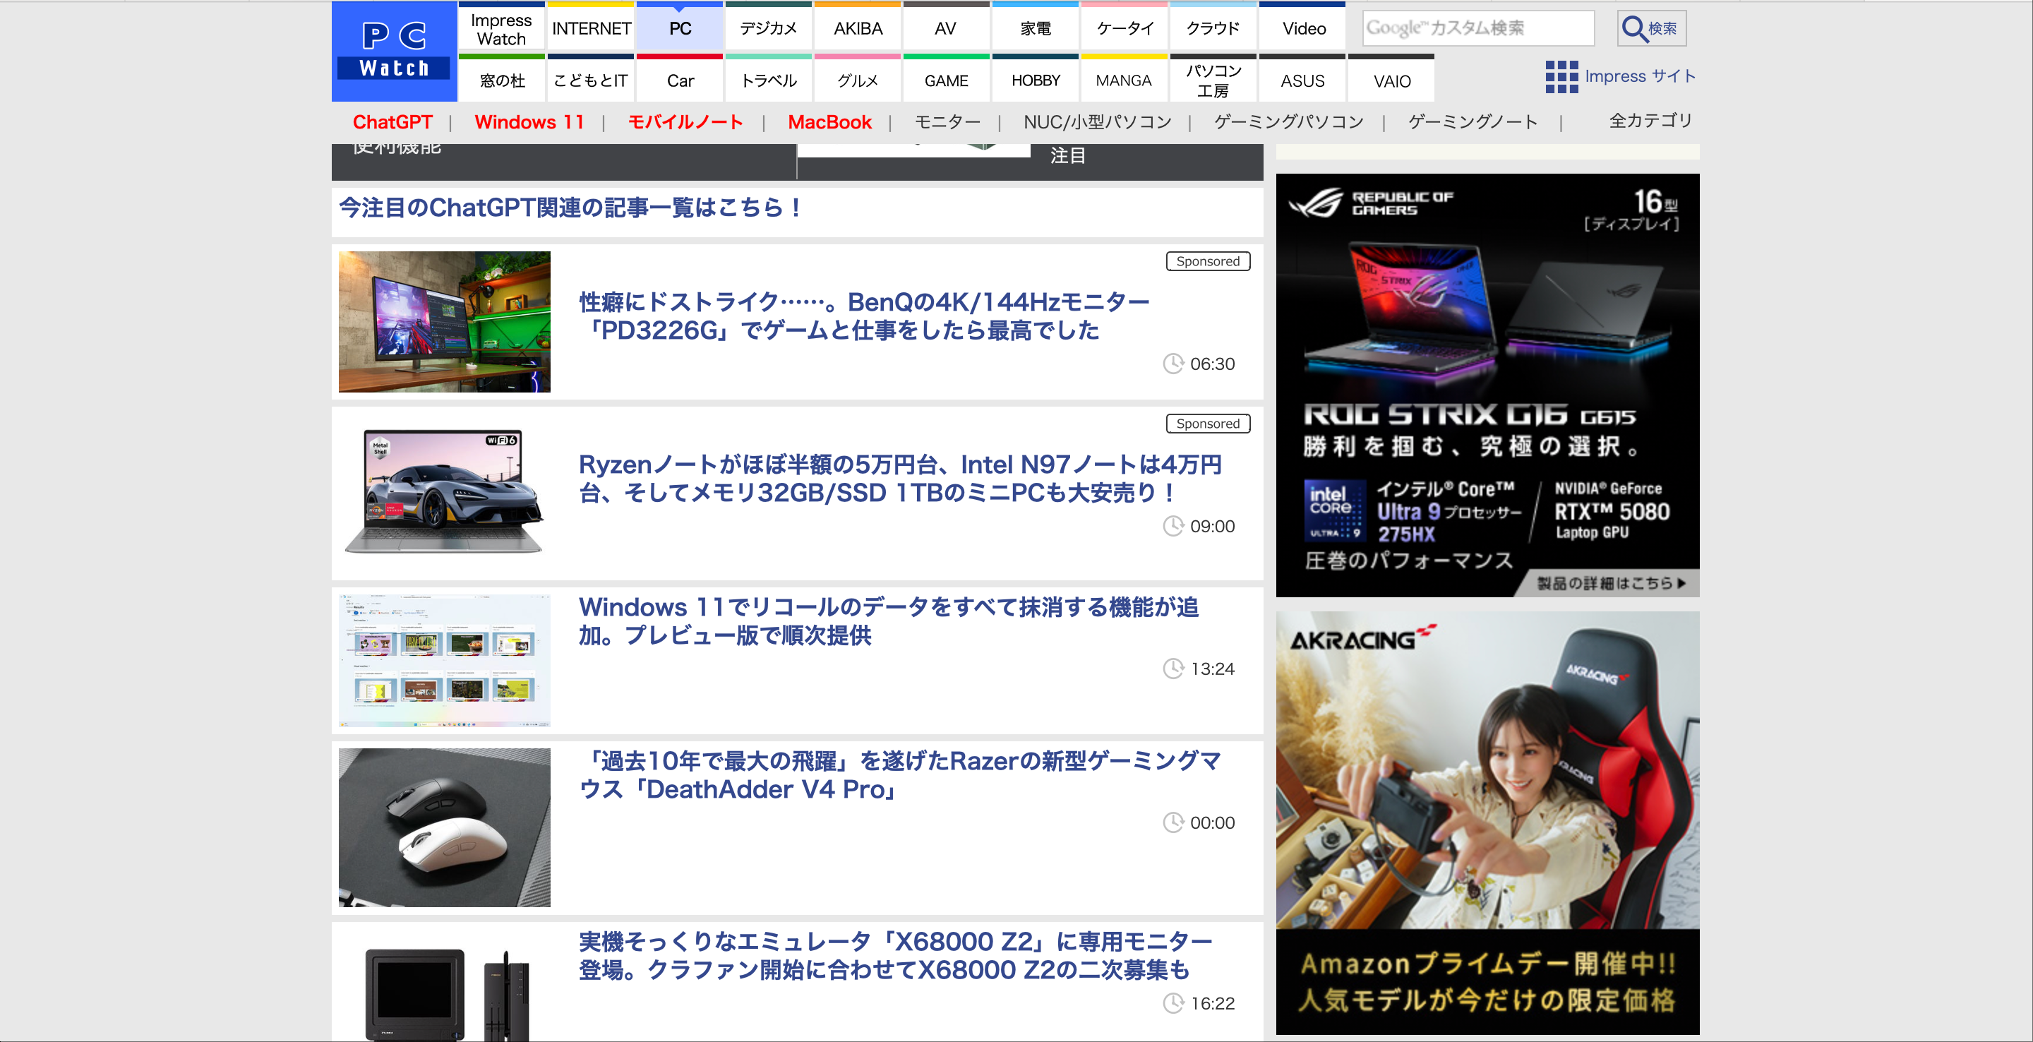
Task: Click the Impress サイト link
Action: click(x=1640, y=76)
